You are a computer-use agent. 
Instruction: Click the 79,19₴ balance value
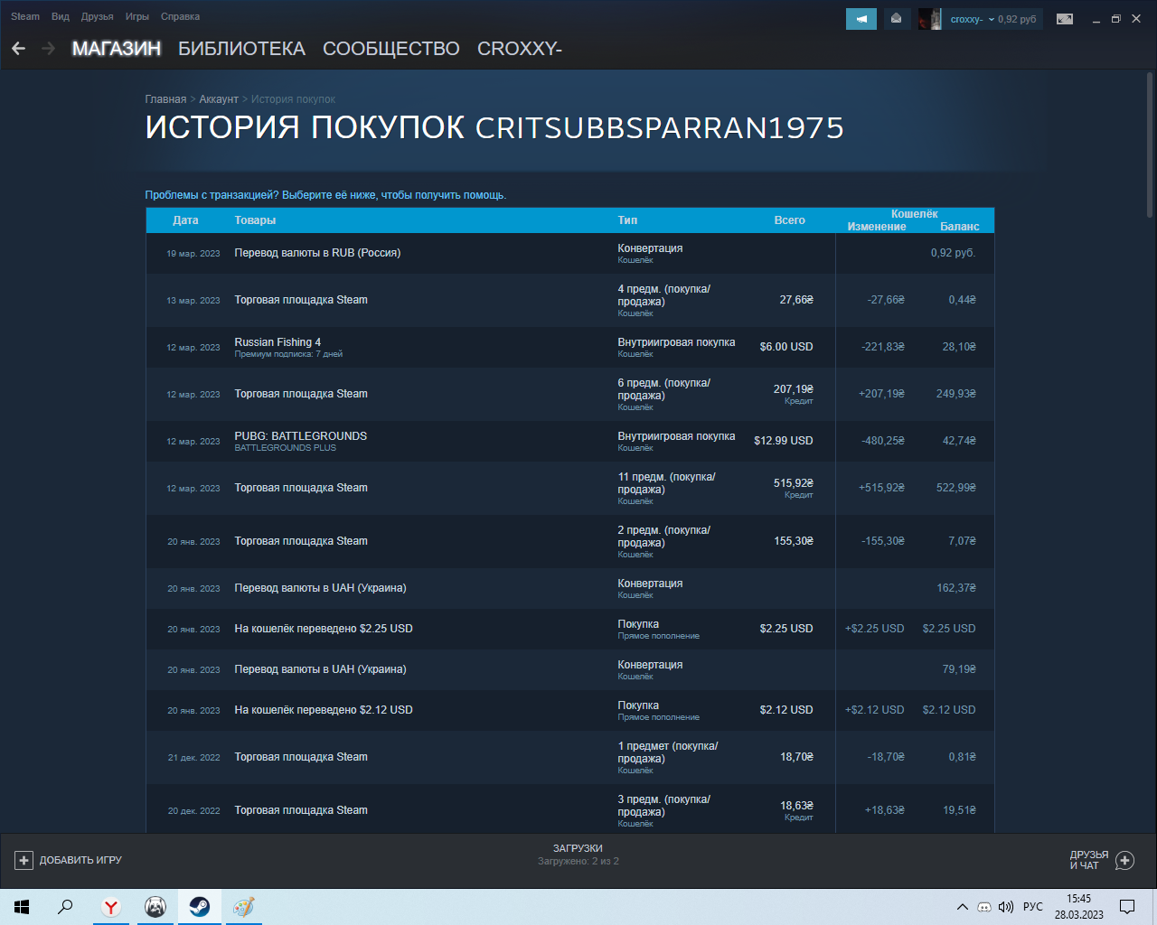958,669
